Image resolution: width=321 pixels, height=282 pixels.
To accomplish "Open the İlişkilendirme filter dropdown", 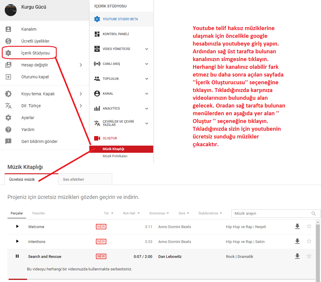I will [210, 213].
